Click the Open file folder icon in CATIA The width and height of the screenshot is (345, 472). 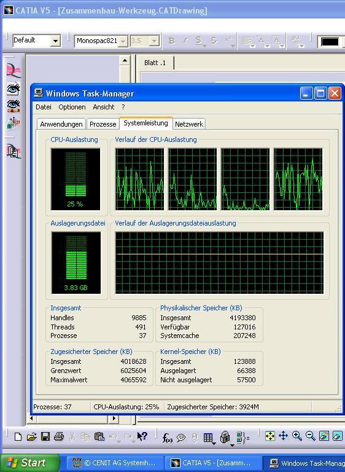31,436
